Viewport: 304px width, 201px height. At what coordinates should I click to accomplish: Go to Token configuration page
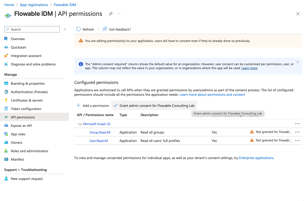click(x=26, y=109)
